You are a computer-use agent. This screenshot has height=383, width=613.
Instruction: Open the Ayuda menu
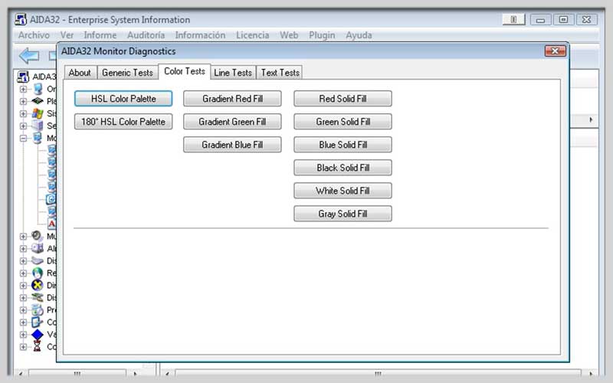coord(359,35)
